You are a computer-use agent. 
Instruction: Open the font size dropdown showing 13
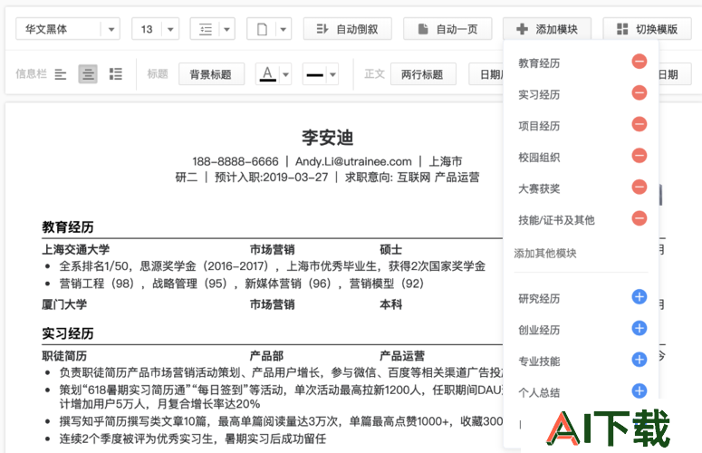(x=156, y=29)
